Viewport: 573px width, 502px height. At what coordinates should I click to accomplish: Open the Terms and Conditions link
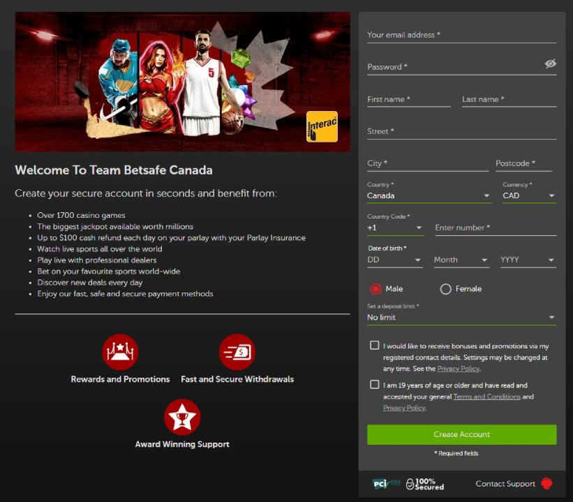pyautogui.click(x=486, y=397)
